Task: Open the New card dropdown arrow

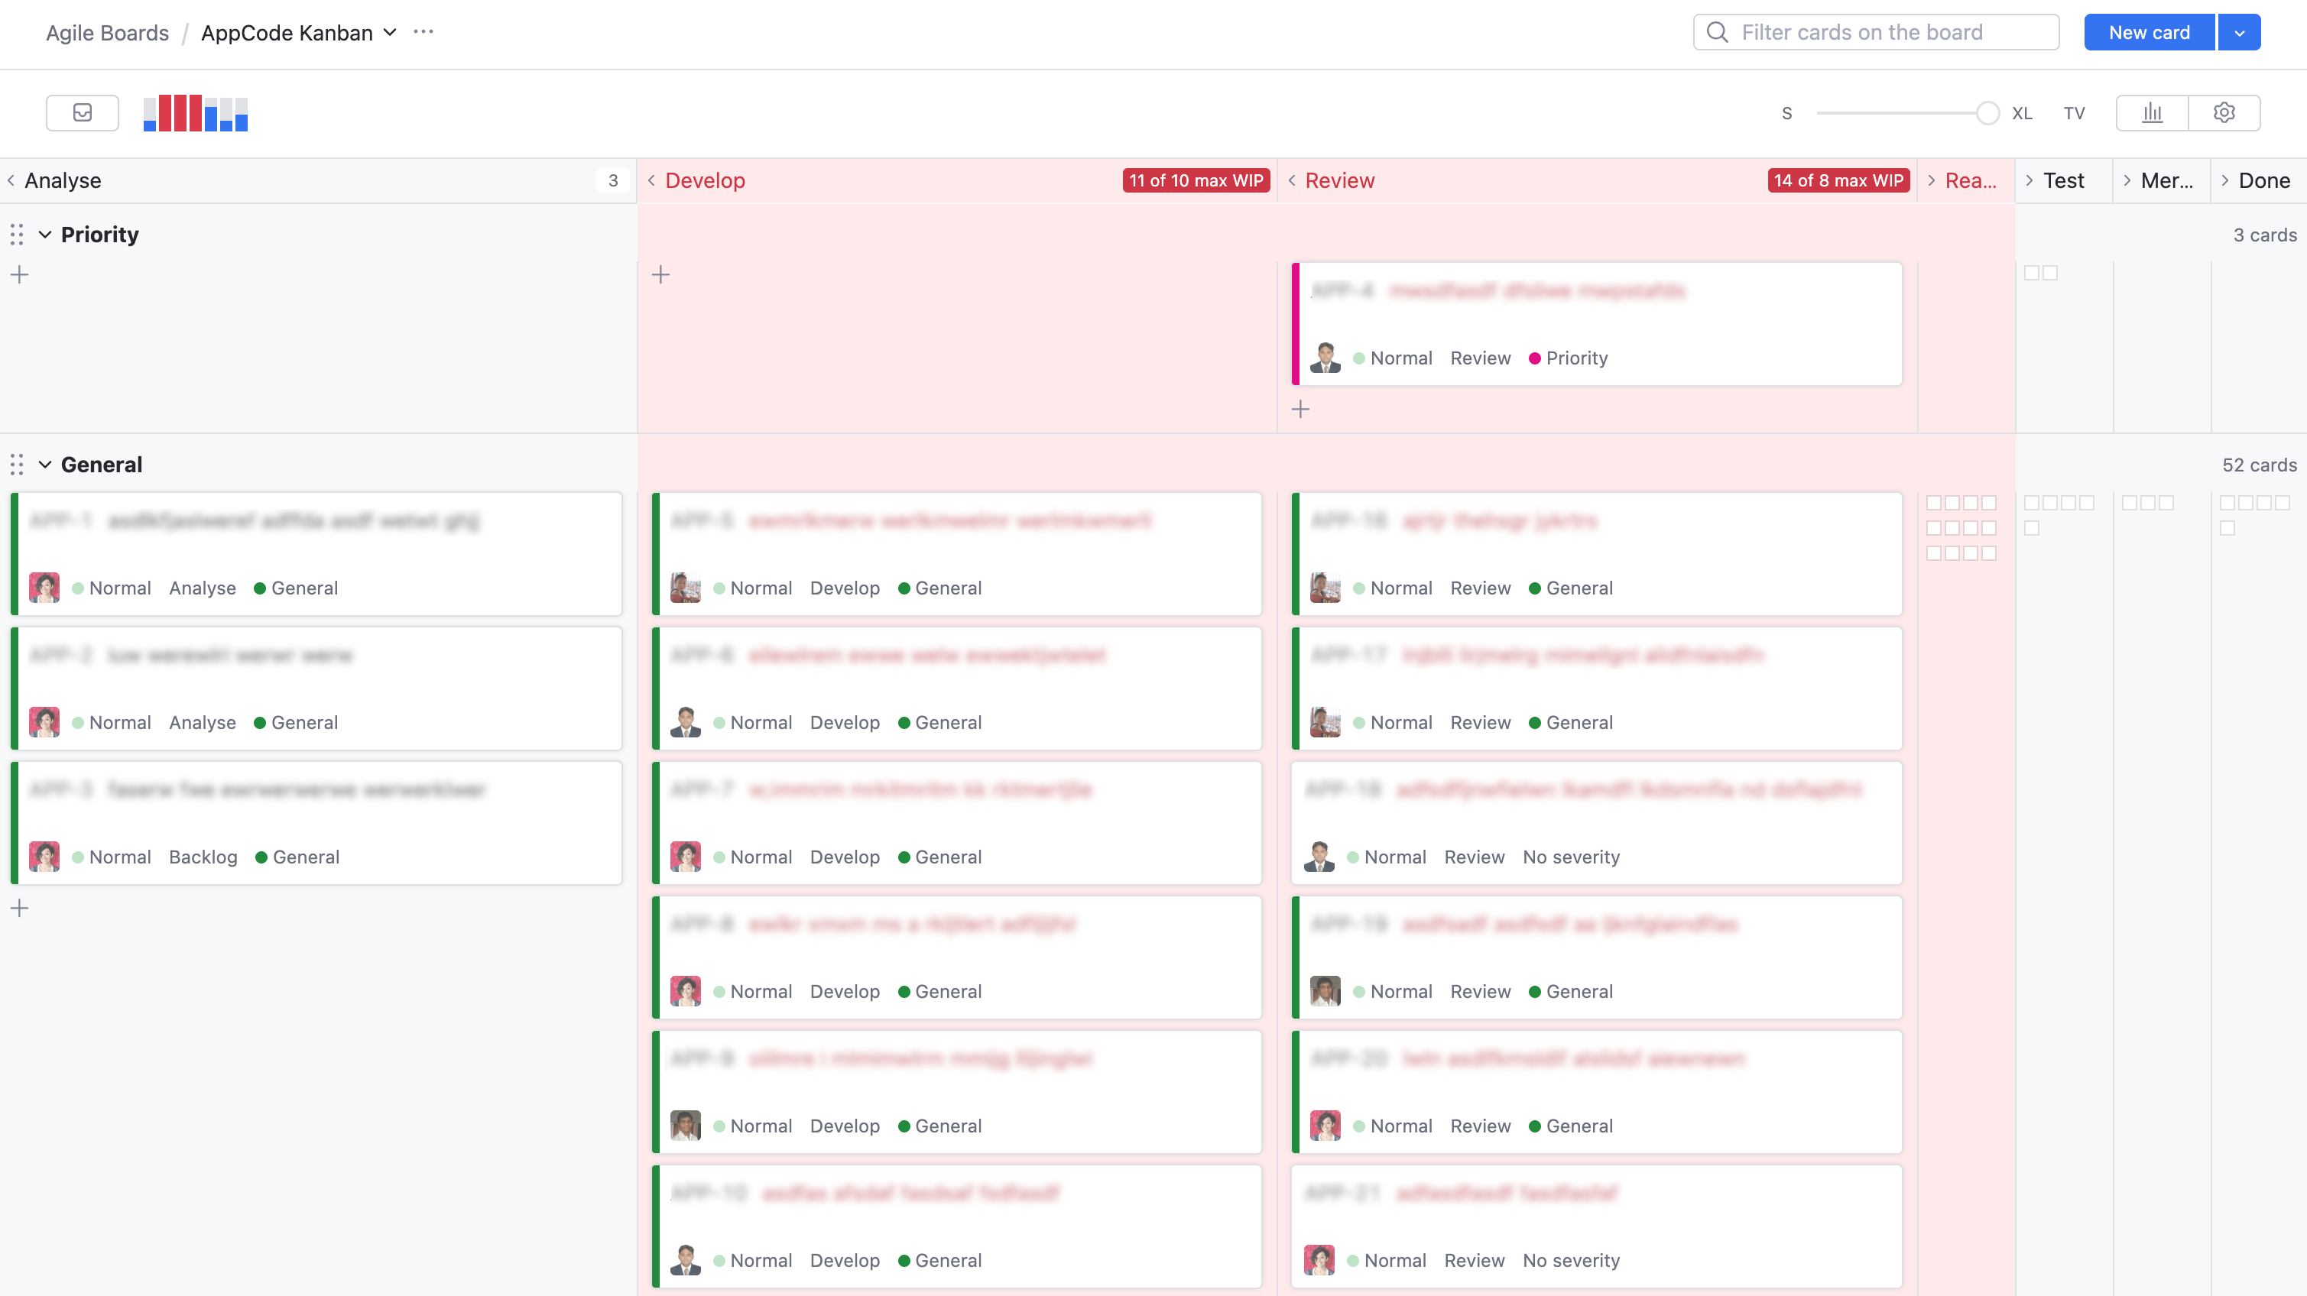Action: point(2239,32)
